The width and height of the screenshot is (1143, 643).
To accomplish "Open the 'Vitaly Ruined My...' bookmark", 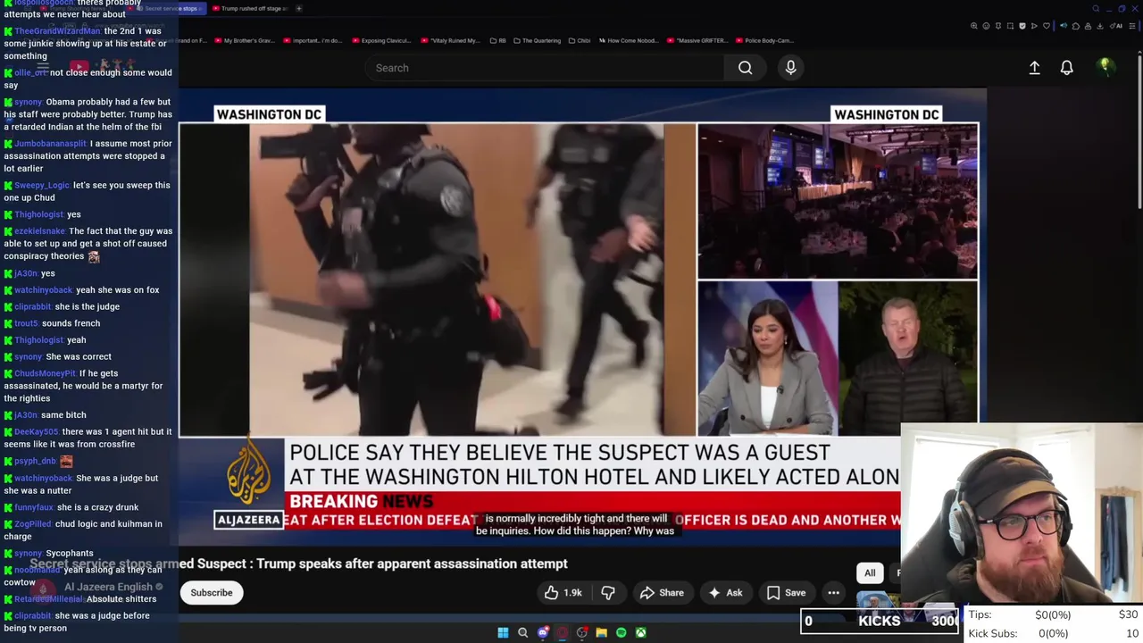I will pos(451,40).
